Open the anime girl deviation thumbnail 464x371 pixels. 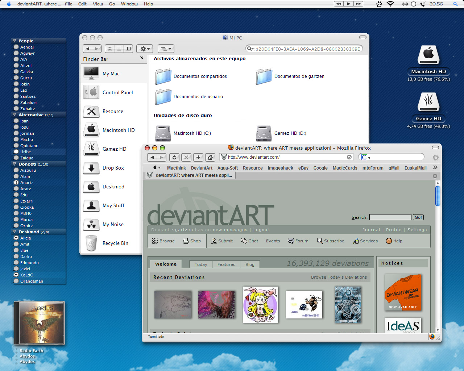click(260, 305)
